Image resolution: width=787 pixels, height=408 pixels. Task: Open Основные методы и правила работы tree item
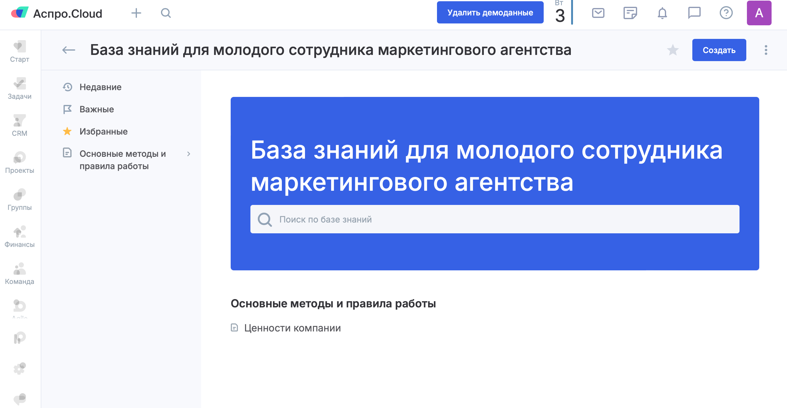[122, 160]
